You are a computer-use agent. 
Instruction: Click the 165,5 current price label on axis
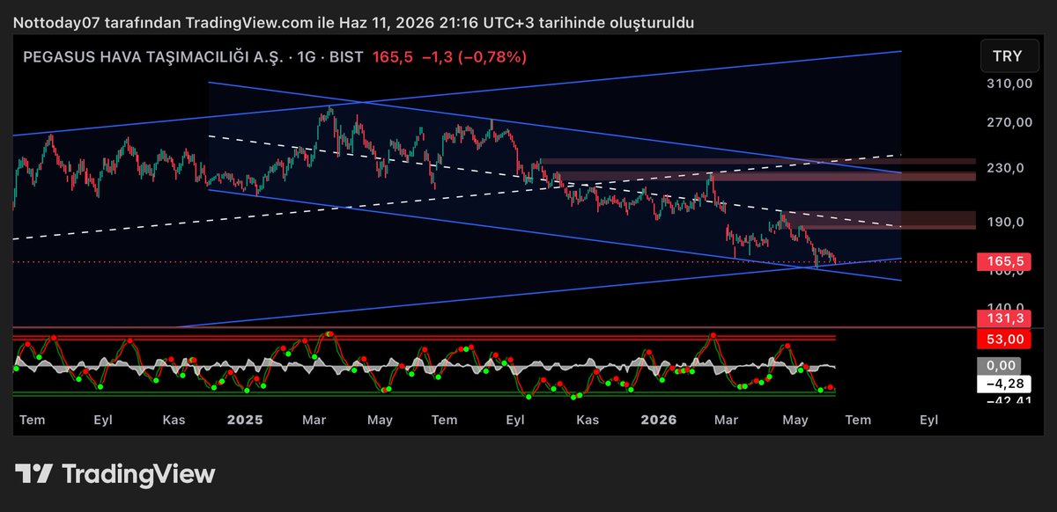(x=1004, y=261)
